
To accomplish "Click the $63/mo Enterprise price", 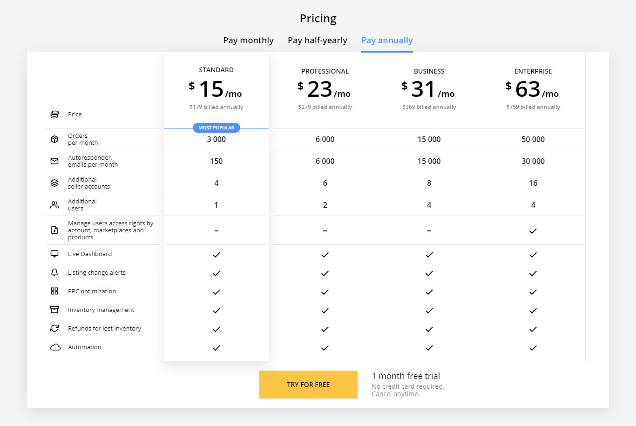I will [532, 89].
